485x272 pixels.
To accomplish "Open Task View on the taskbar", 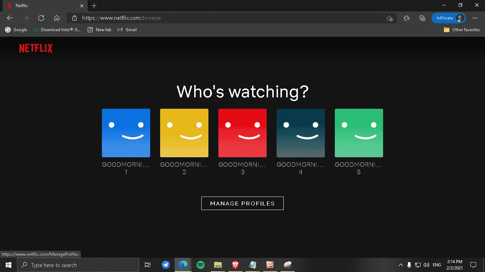I will click(x=148, y=265).
